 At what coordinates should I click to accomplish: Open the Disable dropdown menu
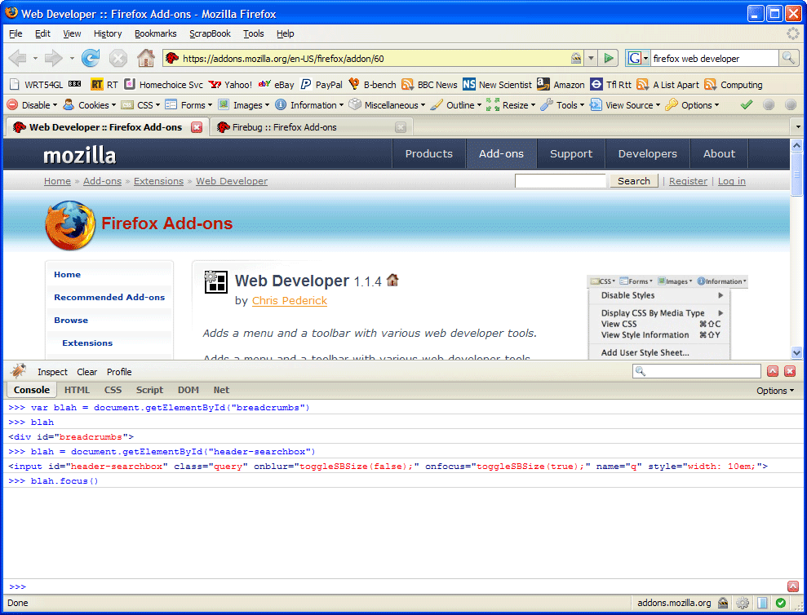coord(33,105)
